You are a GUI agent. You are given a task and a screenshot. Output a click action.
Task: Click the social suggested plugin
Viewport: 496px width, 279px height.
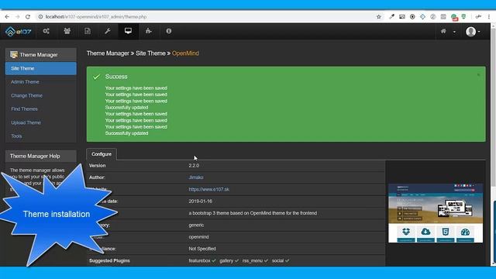(277, 260)
